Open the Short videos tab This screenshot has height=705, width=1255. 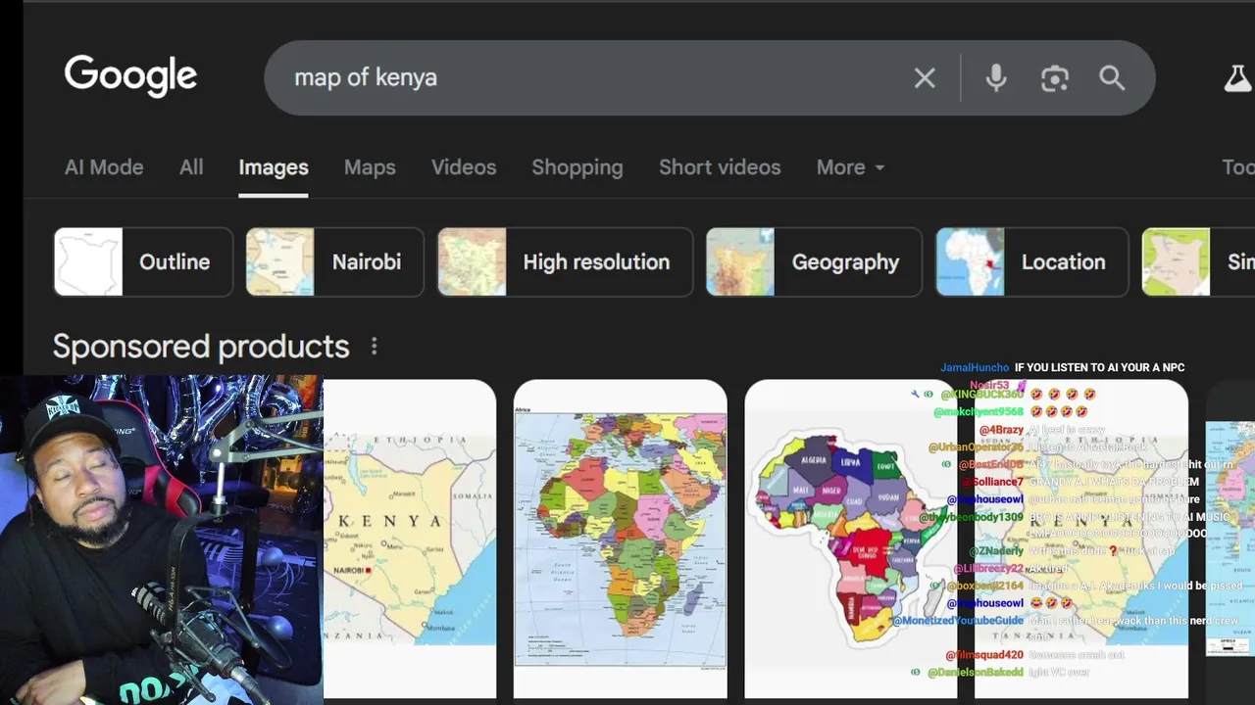[720, 167]
